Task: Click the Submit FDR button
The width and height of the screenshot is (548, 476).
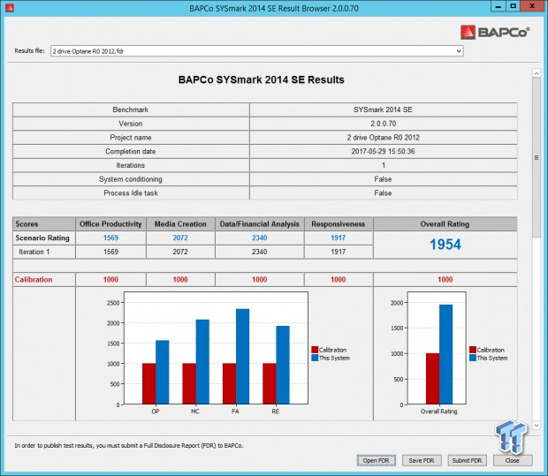Action: coord(467,460)
